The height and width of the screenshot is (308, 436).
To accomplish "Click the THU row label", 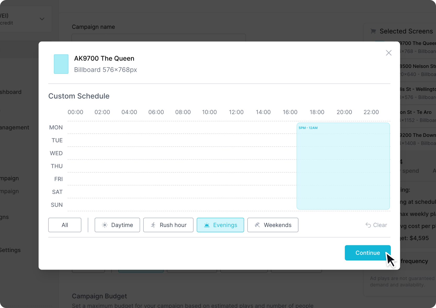I will (x=57, y=166).
